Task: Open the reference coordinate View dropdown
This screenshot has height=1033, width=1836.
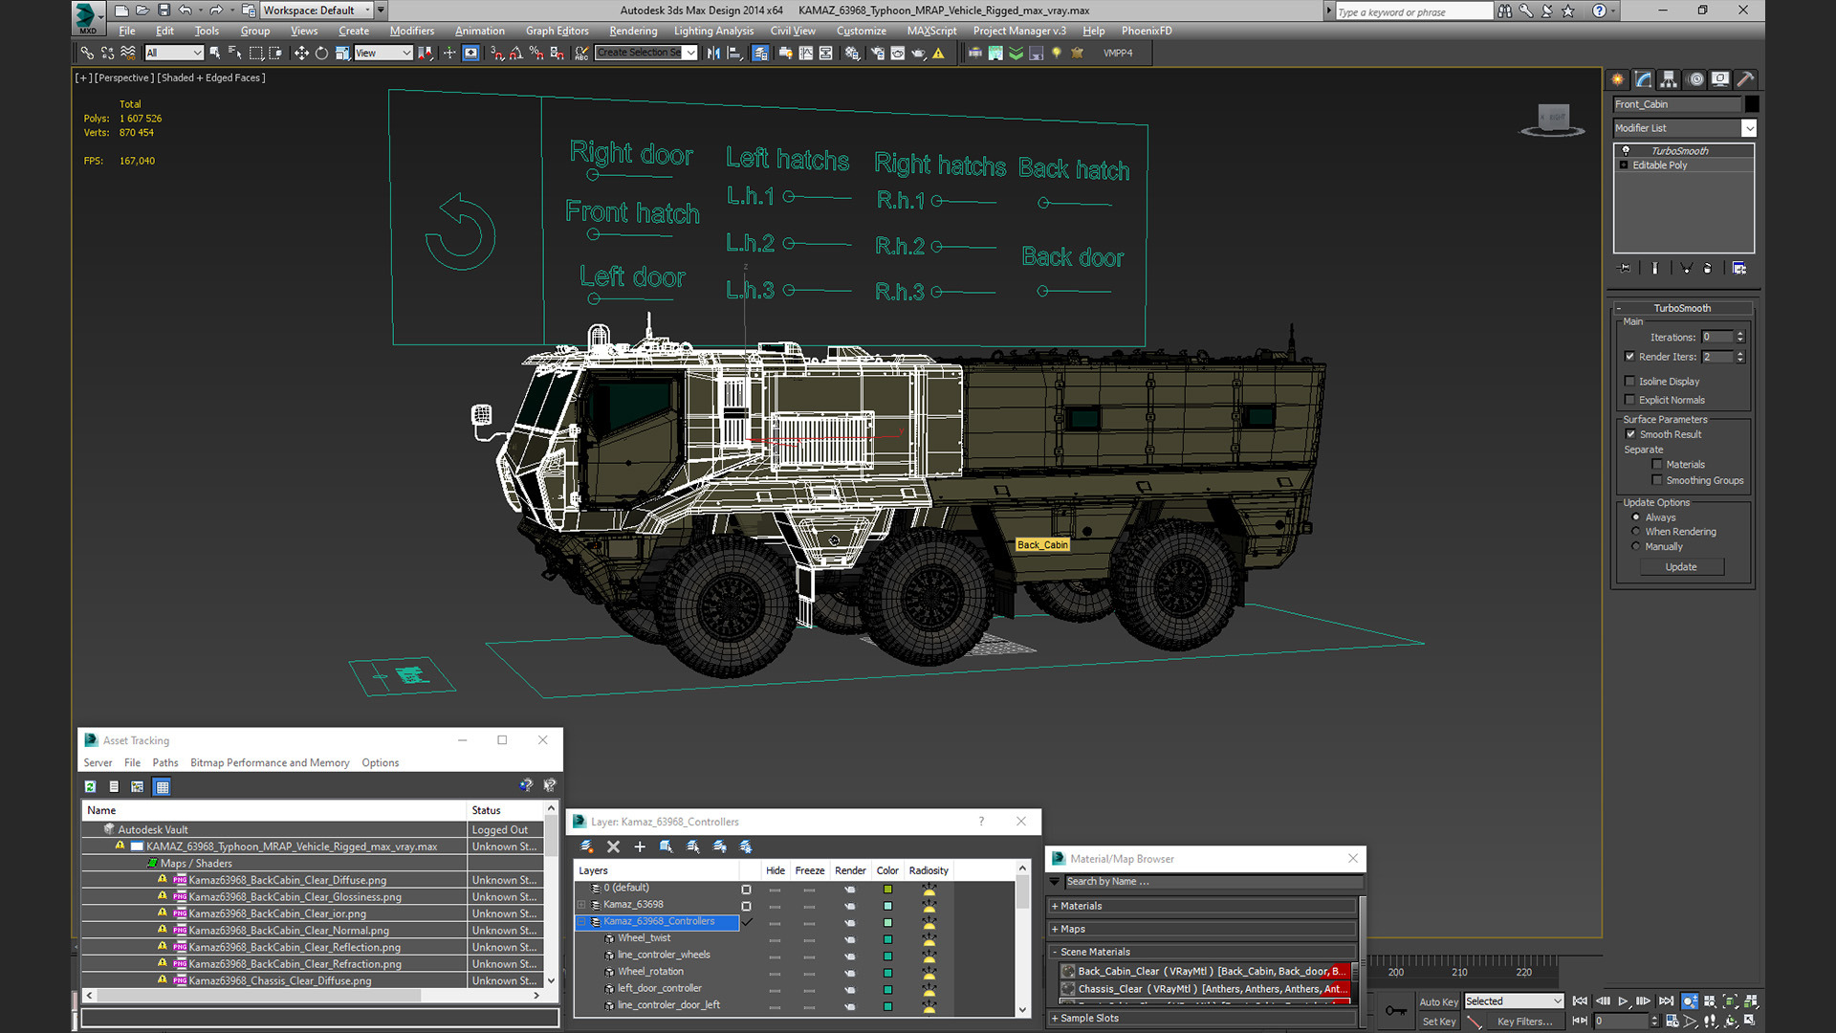Action: click(x=382, y=54)
